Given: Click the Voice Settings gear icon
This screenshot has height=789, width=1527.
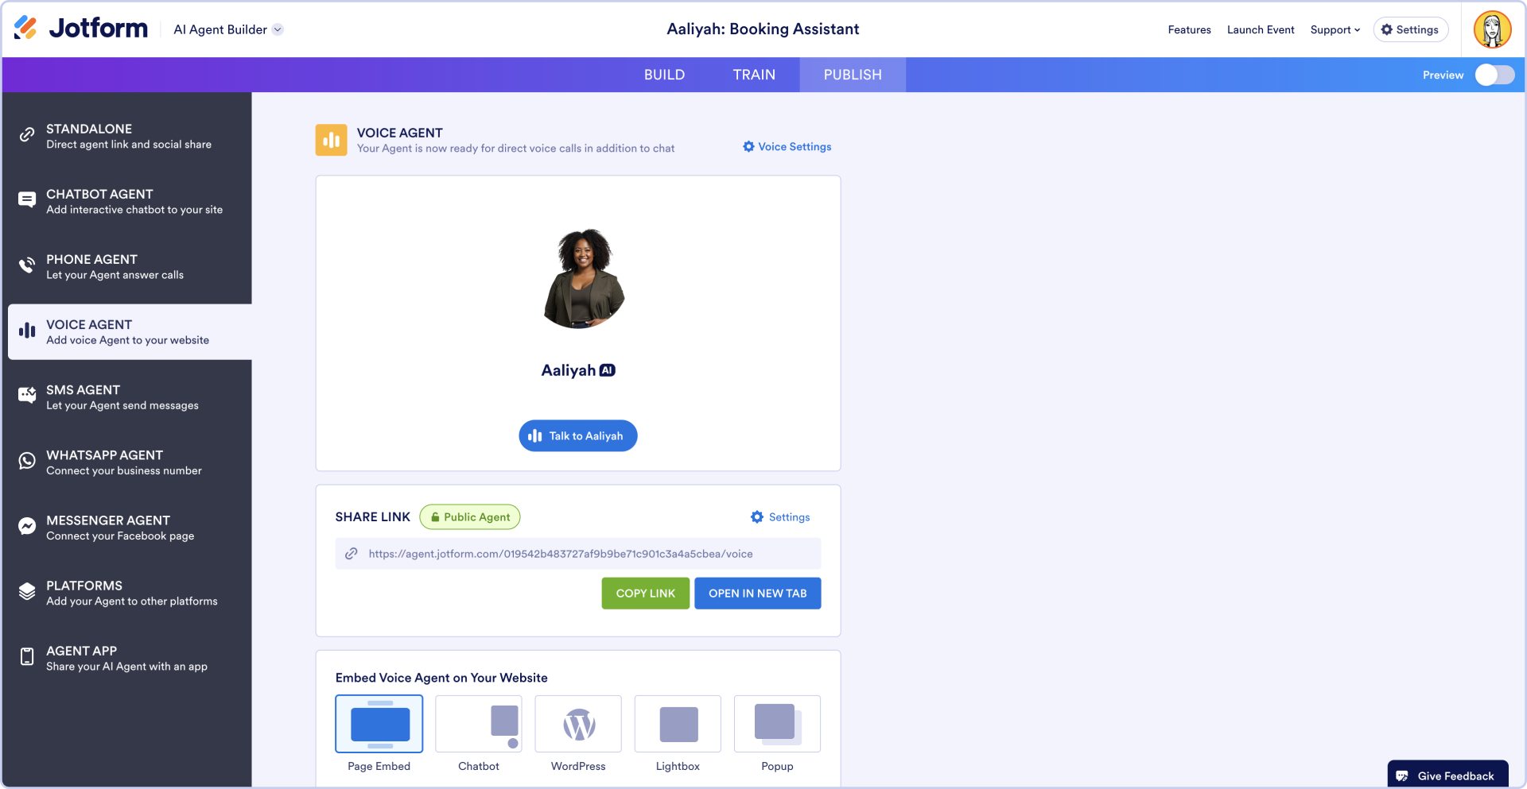Looking at the screenshot, I should tap(748, 147).
